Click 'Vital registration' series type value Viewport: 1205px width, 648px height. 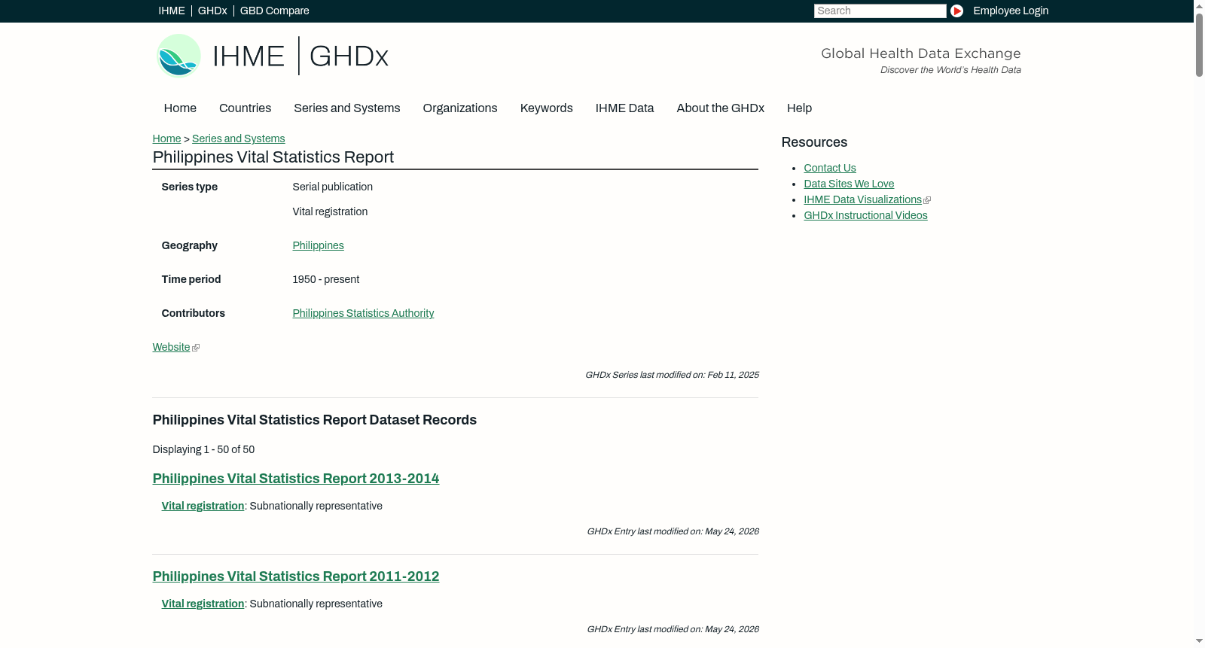(x=330, y=211)
